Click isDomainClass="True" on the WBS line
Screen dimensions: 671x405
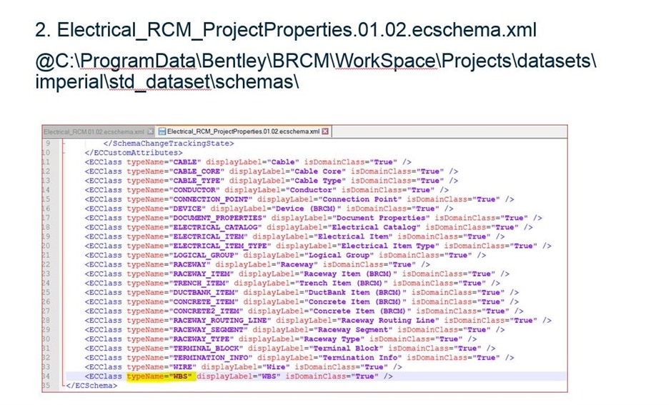pos(332,376)
